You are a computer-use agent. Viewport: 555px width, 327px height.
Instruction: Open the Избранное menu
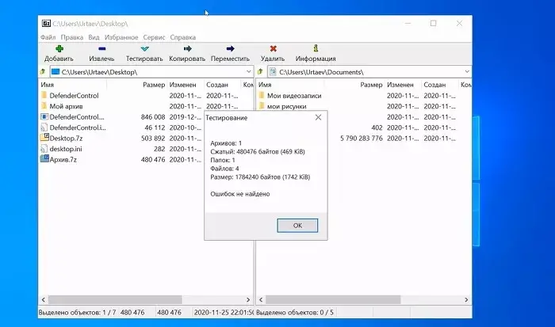(122, 36)
